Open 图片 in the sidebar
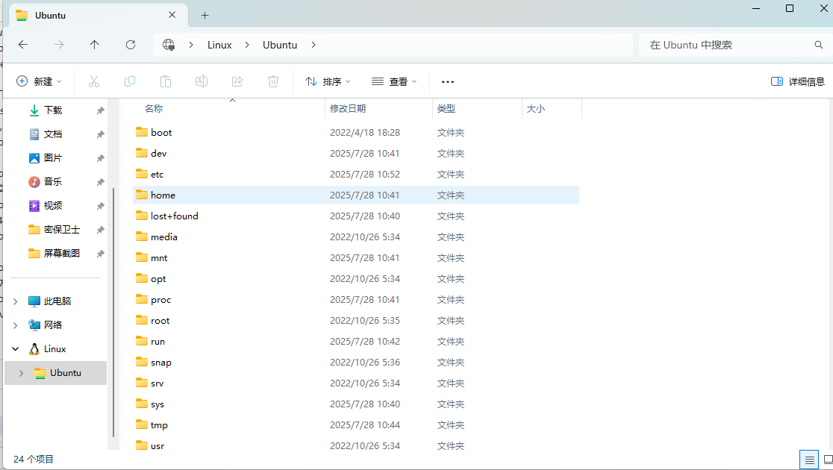The width and height of the screenshot is (833, 470). click(x=53, y=157)
